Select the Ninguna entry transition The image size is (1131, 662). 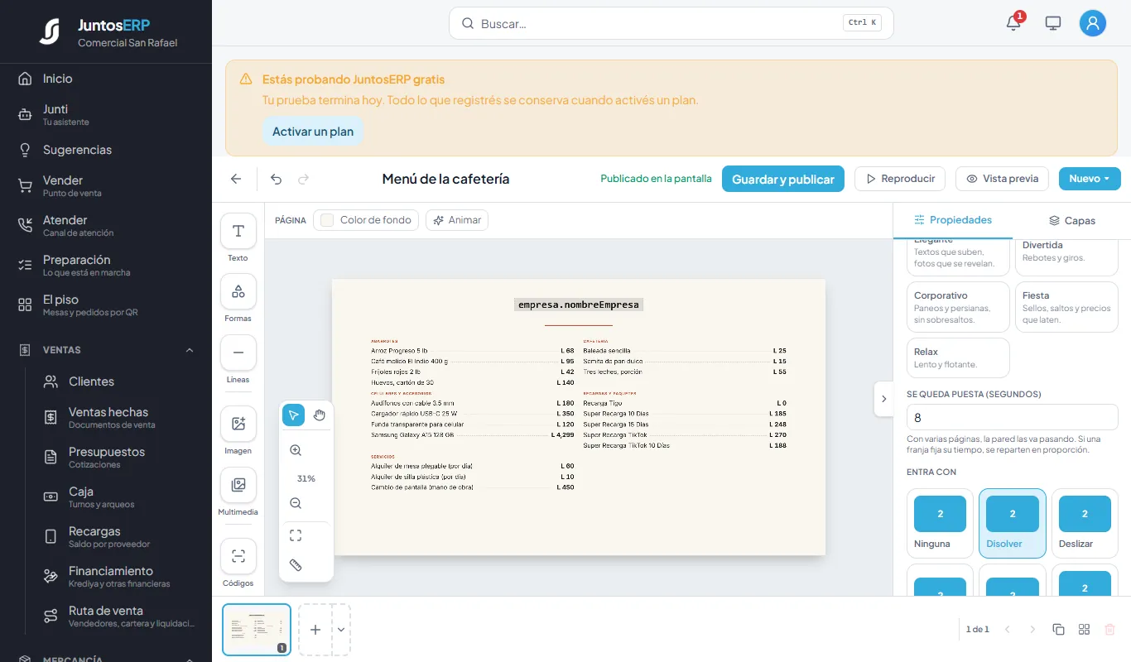point(940,523)
